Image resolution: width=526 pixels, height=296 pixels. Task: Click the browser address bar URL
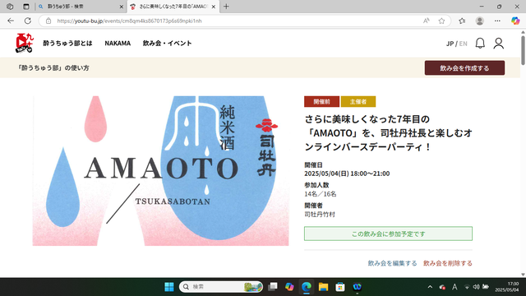[129, 21]
